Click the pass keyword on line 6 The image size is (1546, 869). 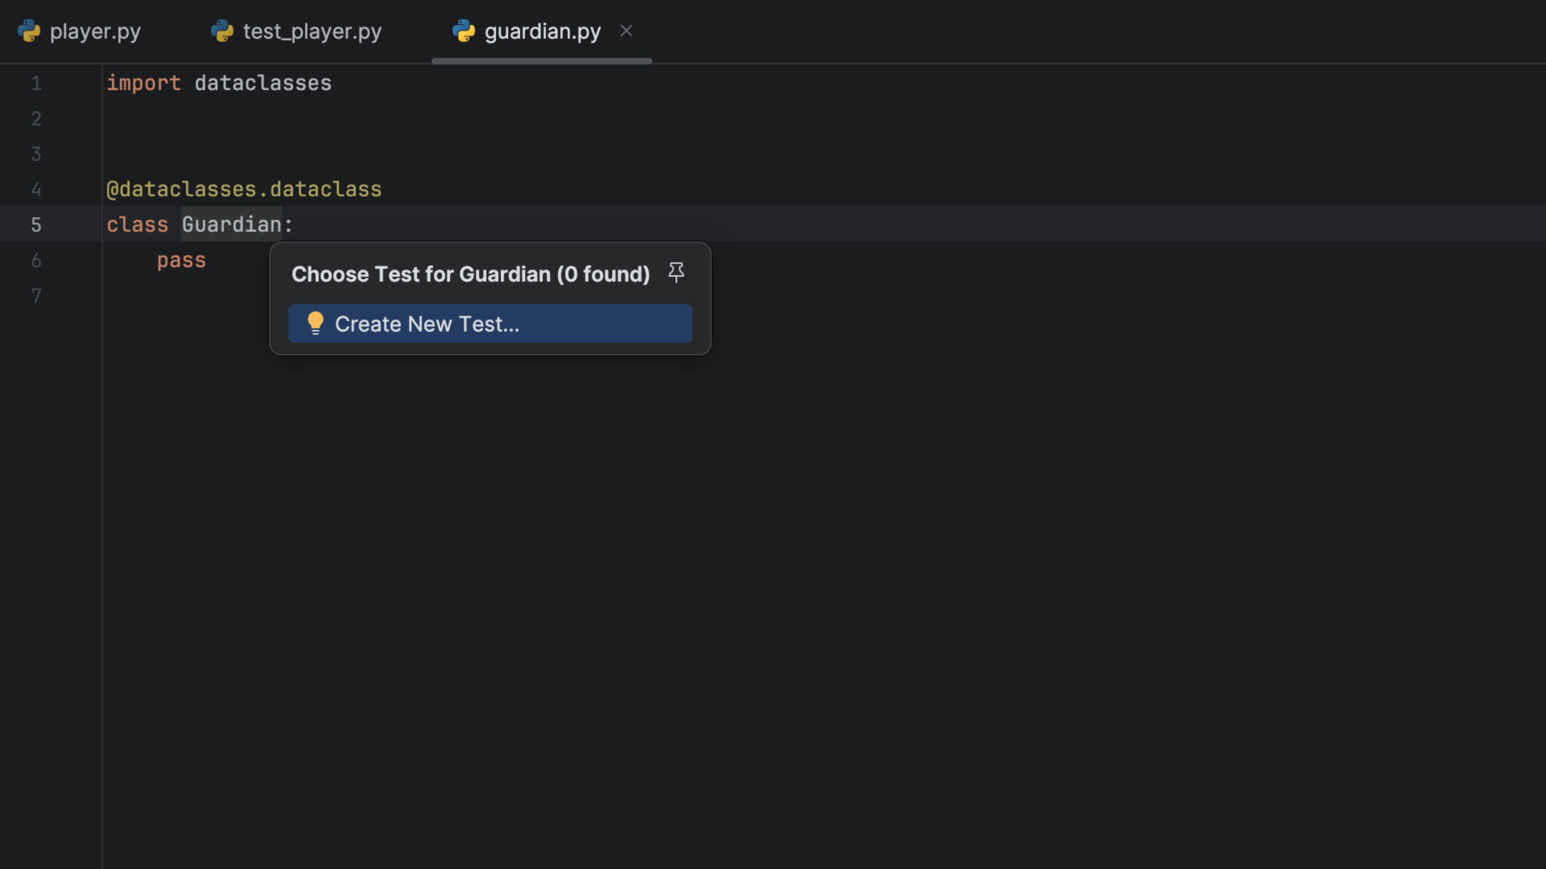click(181, 259)
